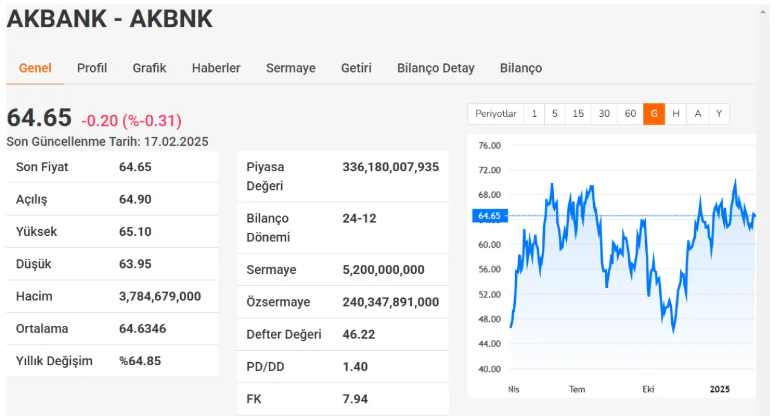
Task: Click Son Güncellenme Tarih: 17.02.2025 text
Action: click(108, 142)
